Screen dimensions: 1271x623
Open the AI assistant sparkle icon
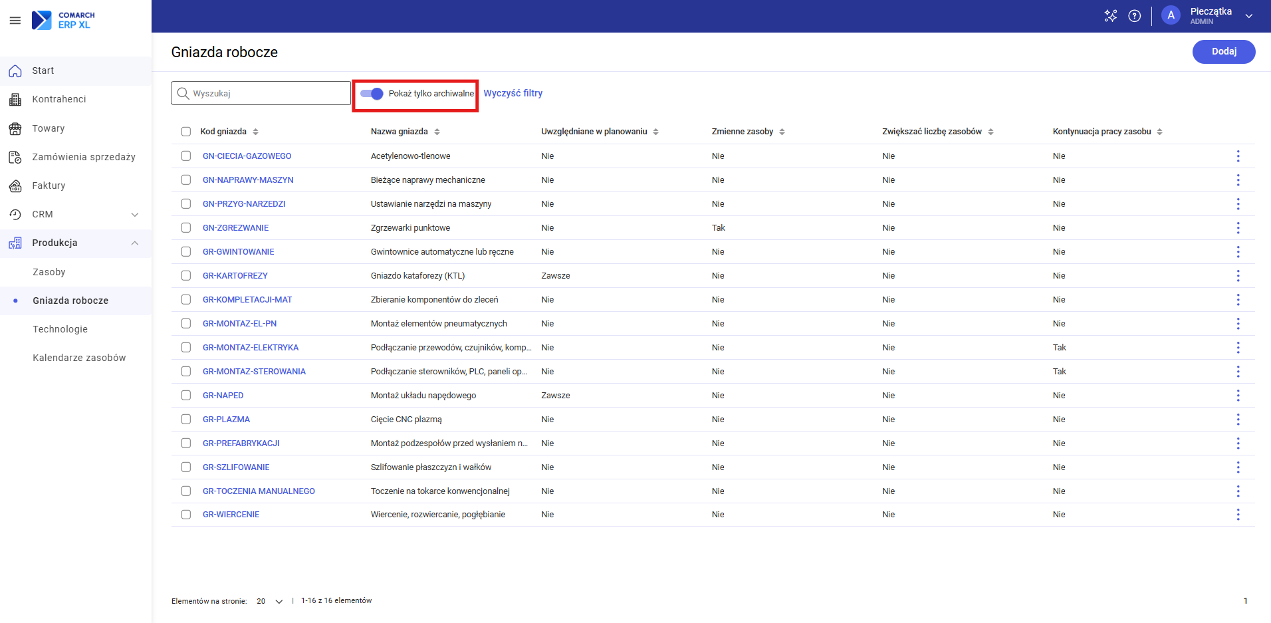coord(1110,16)
